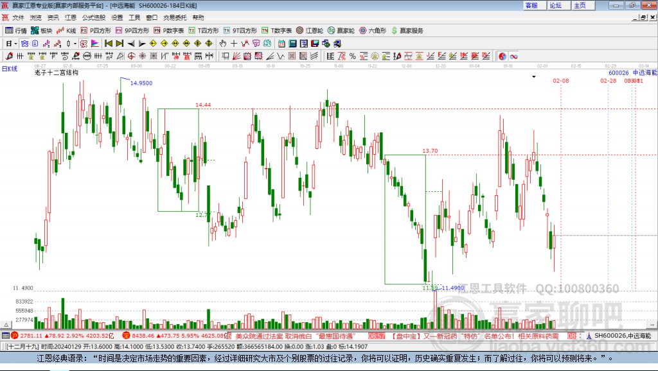
Task: Open the 日 period dropdown arrow
Action: pyautogui.click(x=15, y=43)
